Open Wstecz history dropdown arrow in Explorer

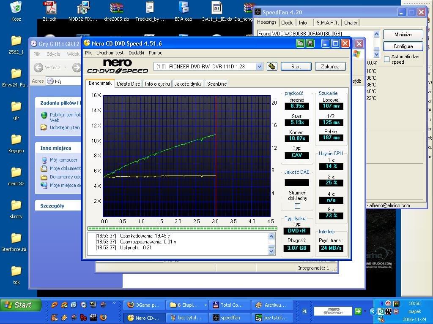pos(66,67)
